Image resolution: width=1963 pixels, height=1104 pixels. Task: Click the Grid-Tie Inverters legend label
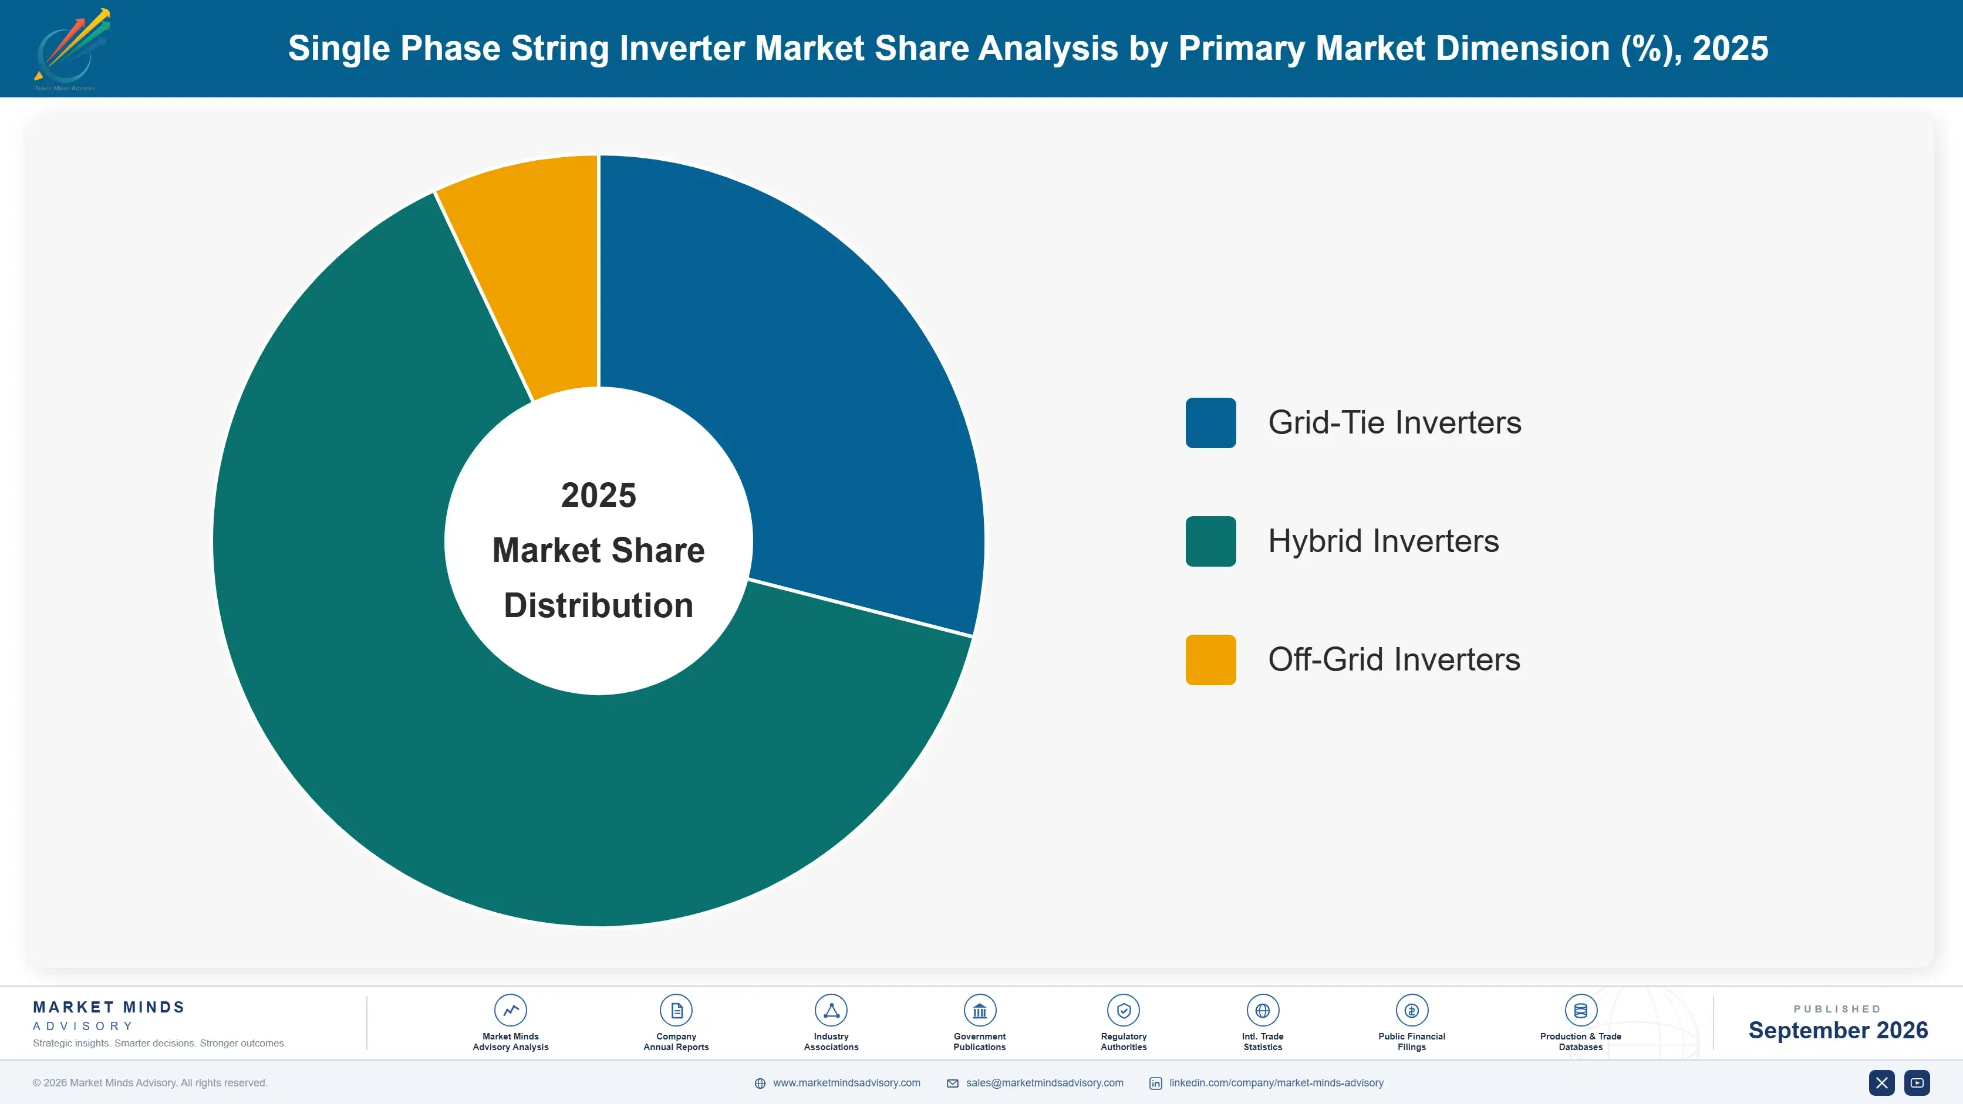click(1394, 422)
